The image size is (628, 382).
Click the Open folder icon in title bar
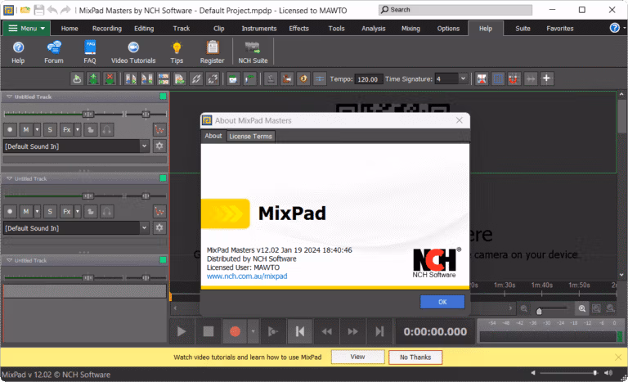point(25,10)
